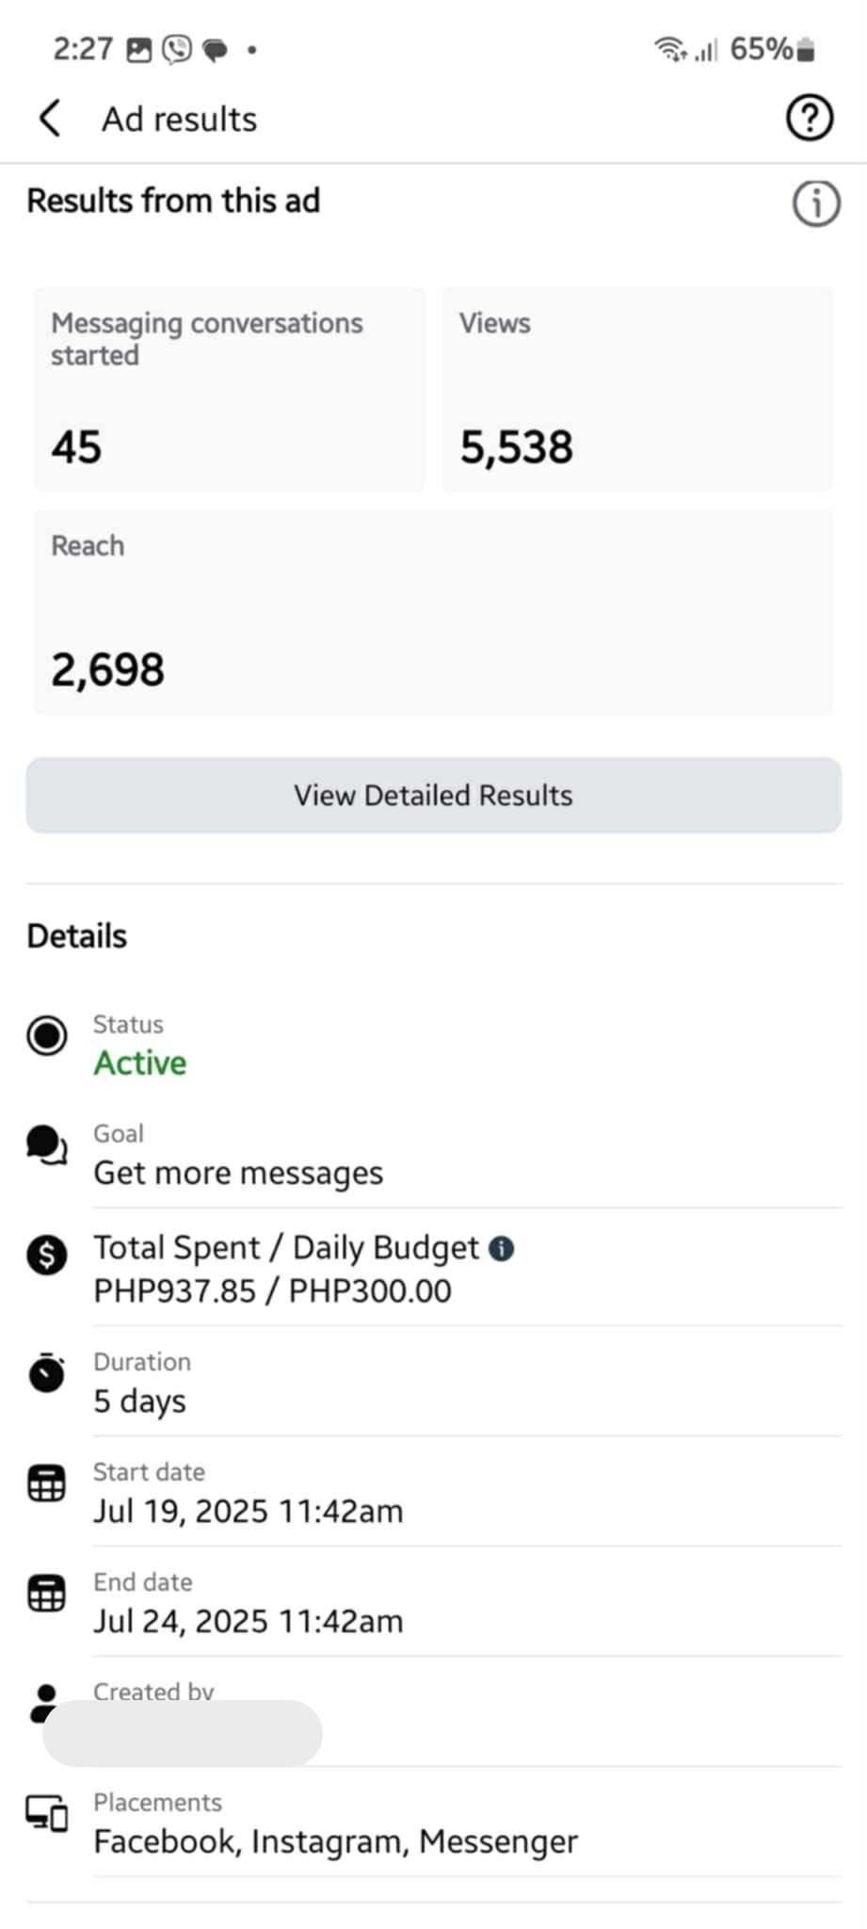
Task: Tap the battery indicator in status bar
Action: (x=805, y=49)
